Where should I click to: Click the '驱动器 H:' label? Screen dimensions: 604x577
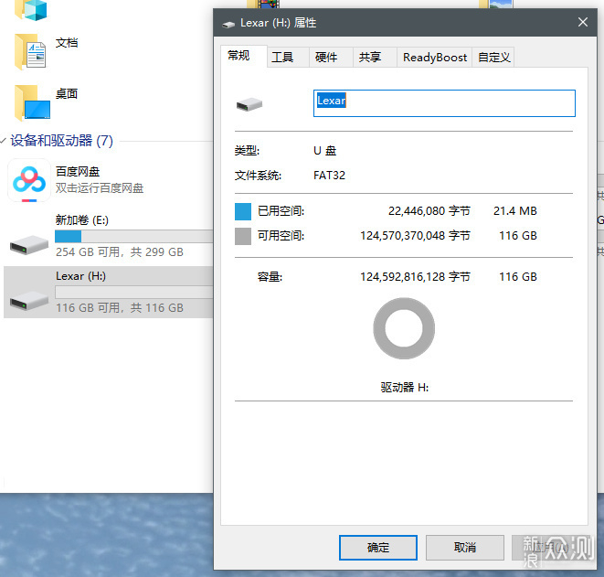[405, 388]
